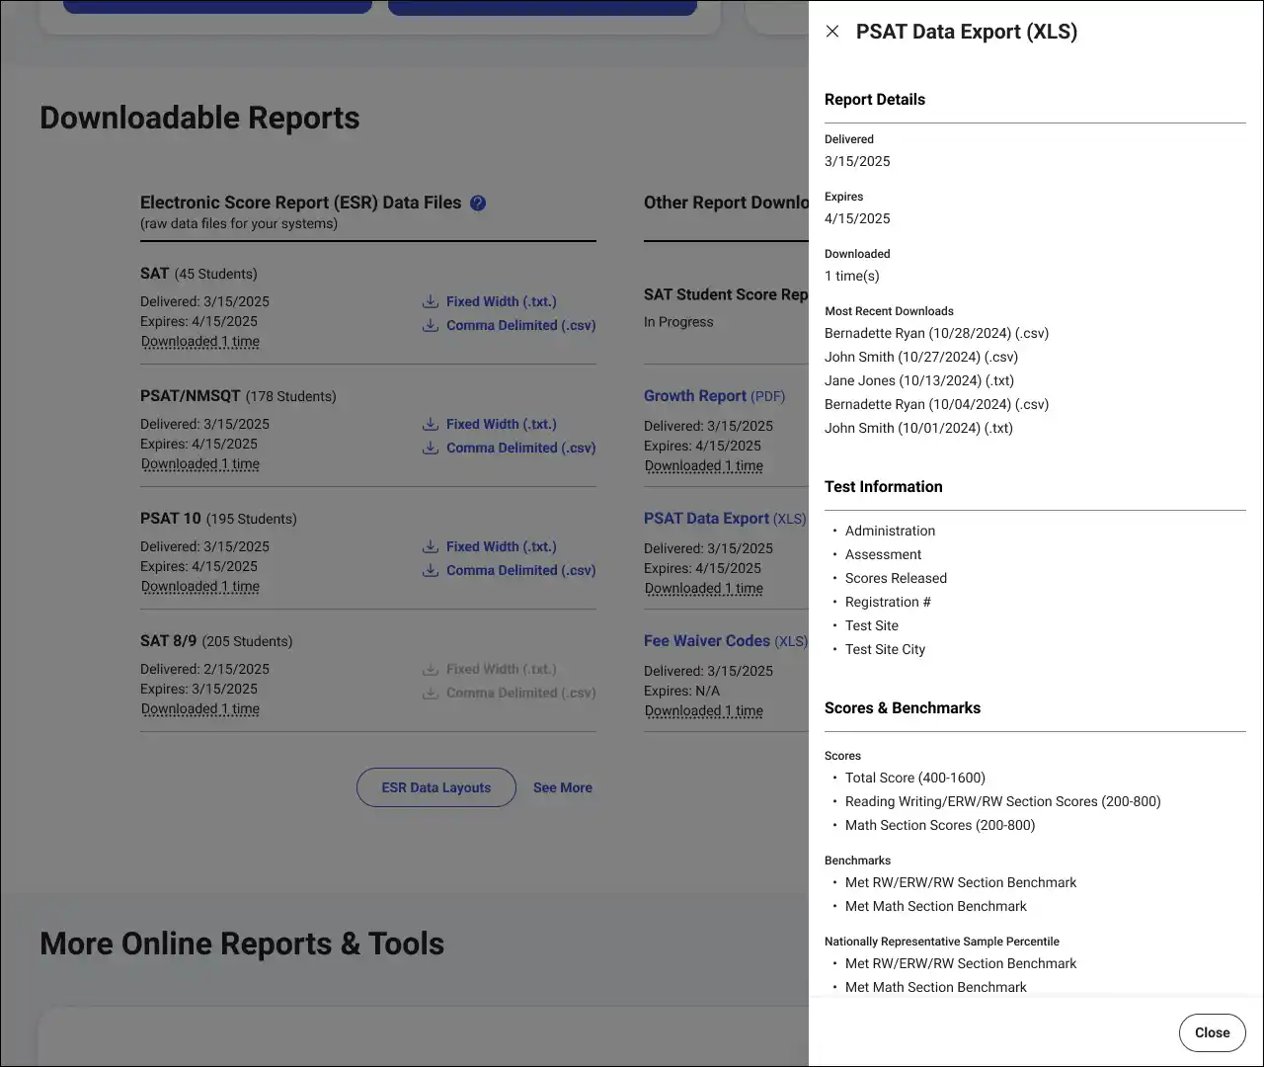Click the Scores & Benchmarks section heading
The width and height of the screenshot is (1264, 1067).
pyautogui.click(x=903, y=708)
